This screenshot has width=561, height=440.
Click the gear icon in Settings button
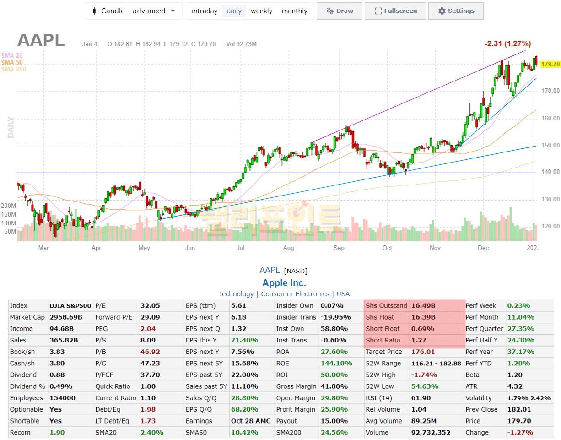(x=442, y=11)
